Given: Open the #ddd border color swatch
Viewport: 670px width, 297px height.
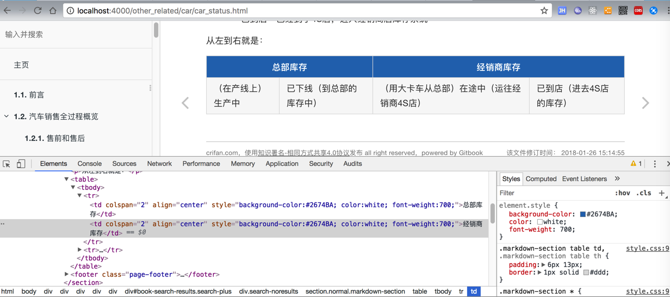Looking at the screenshot, I should (586, 273).
